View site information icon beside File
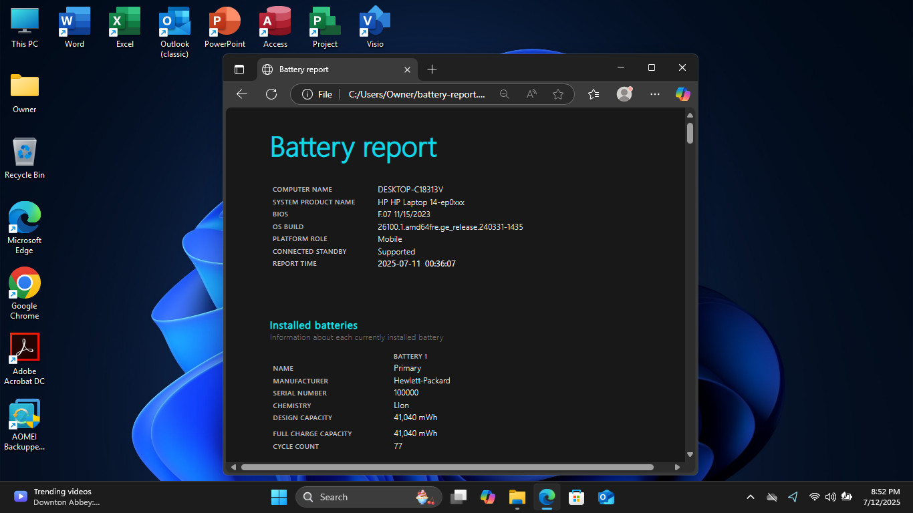 tap(307, 94)
